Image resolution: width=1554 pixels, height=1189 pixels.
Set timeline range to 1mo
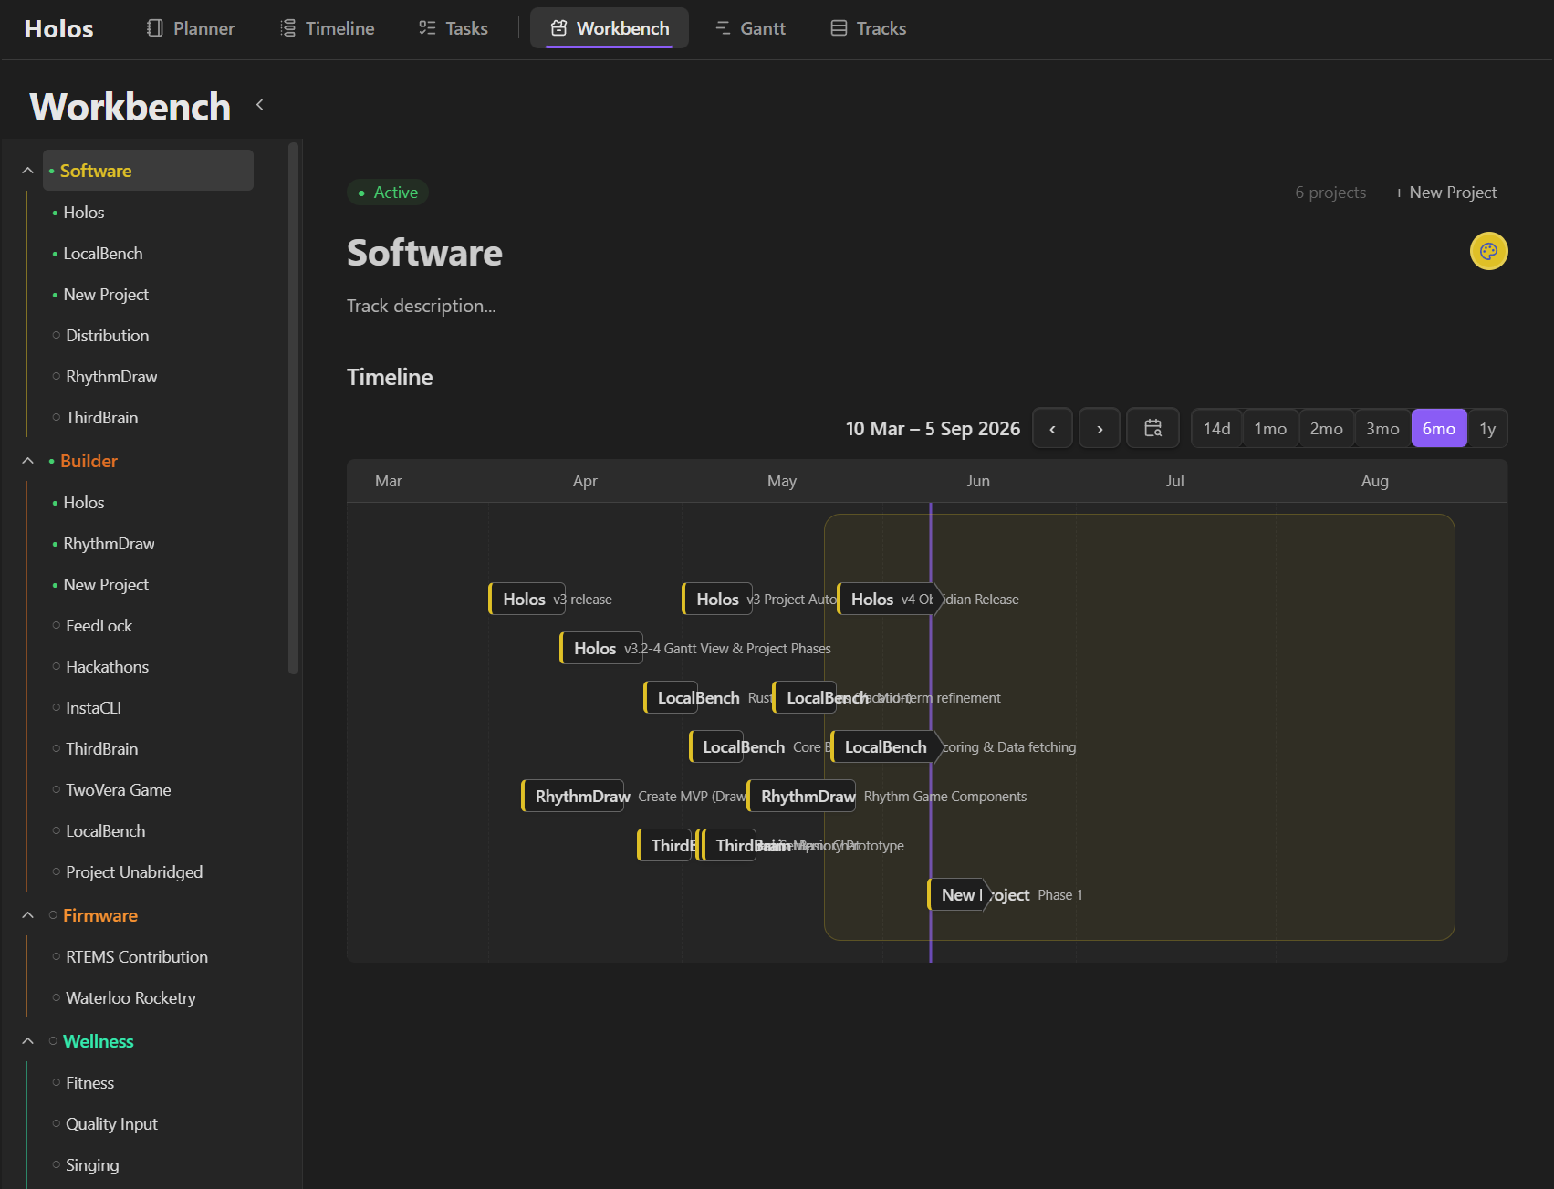click(x=1270, y=428)
